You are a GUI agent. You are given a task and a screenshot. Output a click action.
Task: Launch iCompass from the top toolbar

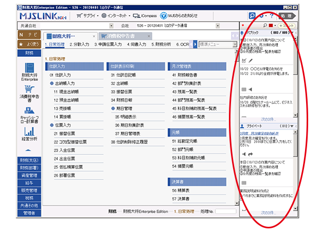145,16
